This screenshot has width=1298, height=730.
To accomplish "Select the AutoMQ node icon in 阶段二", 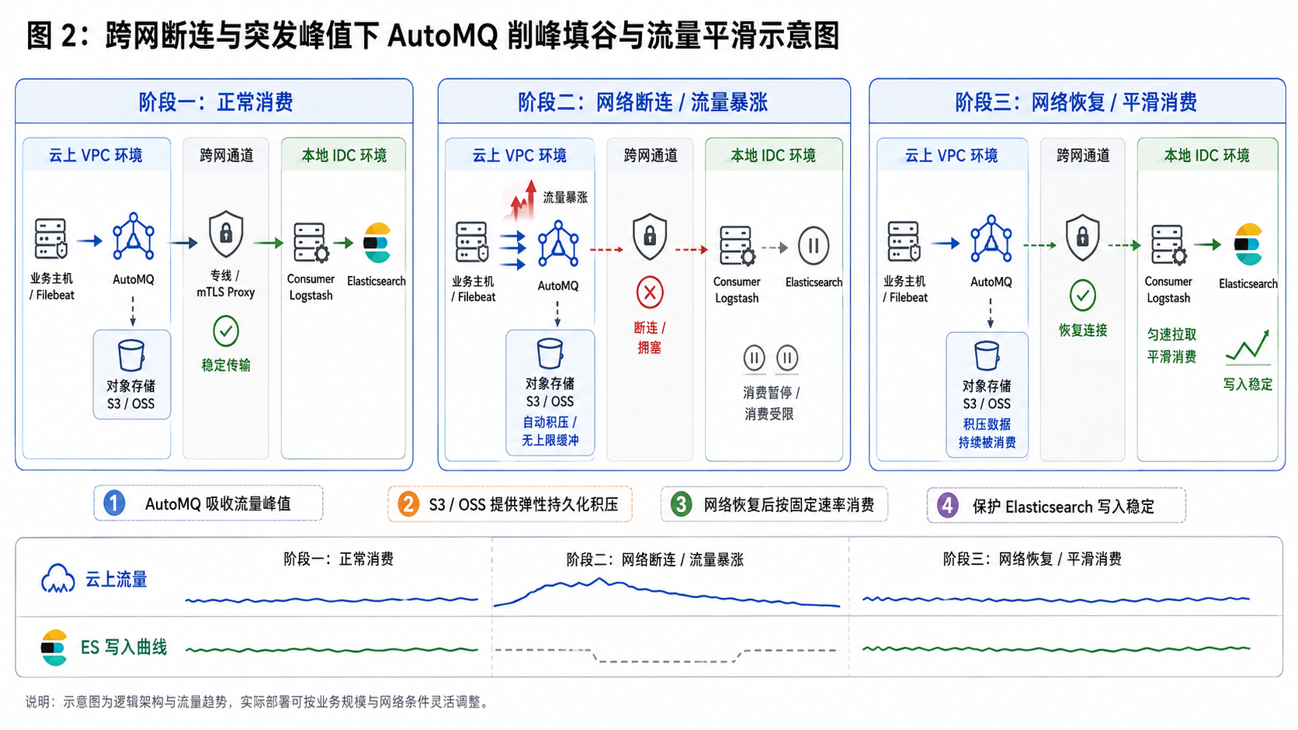I will [558, 244].
